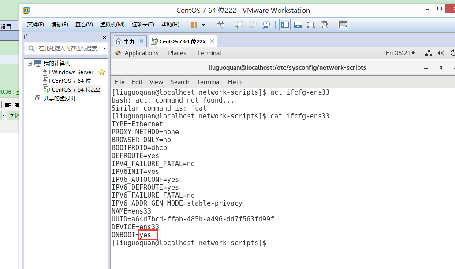This screenshot has height=269, width=455.
Task: Open terminal View menu
Action: 156,82
